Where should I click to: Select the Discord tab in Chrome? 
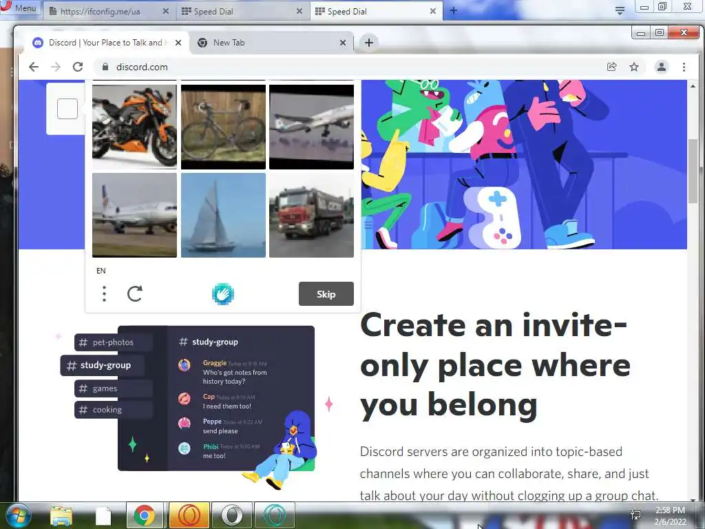click(x=107, y=43)
